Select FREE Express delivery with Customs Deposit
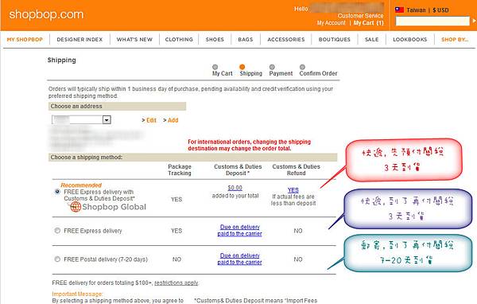This screenshot has height=304, width=477. (57, 192)
